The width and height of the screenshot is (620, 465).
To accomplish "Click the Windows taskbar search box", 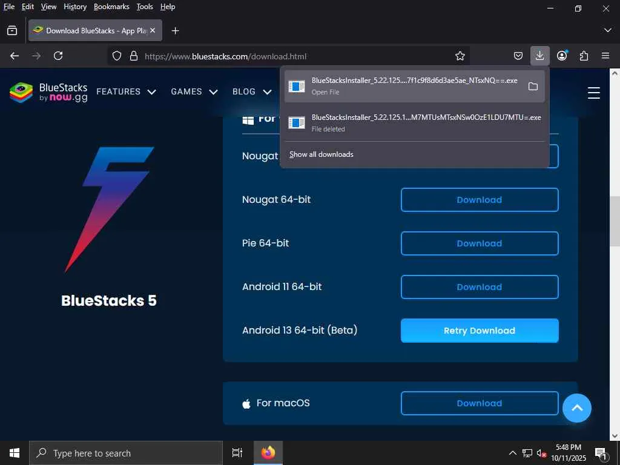I will [x=126, y=453].
